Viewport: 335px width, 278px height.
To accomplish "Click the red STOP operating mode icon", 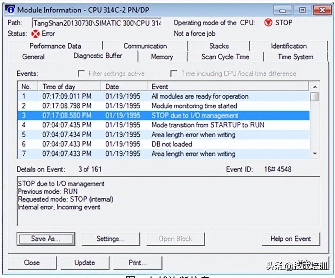I will pyautogui.click(x=268, y=22).
